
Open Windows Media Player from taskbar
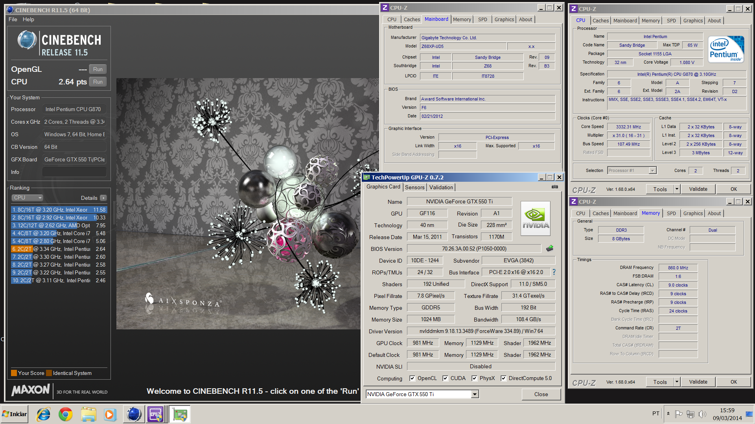110,414
